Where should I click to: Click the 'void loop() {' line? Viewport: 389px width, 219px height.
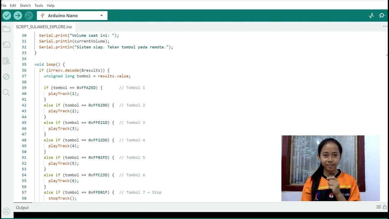pyautogui.click(x=50, y=64)
